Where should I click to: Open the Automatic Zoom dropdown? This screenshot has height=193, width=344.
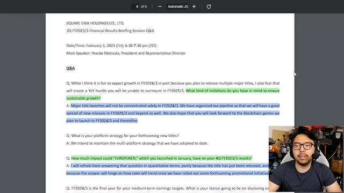click(178, 6)
